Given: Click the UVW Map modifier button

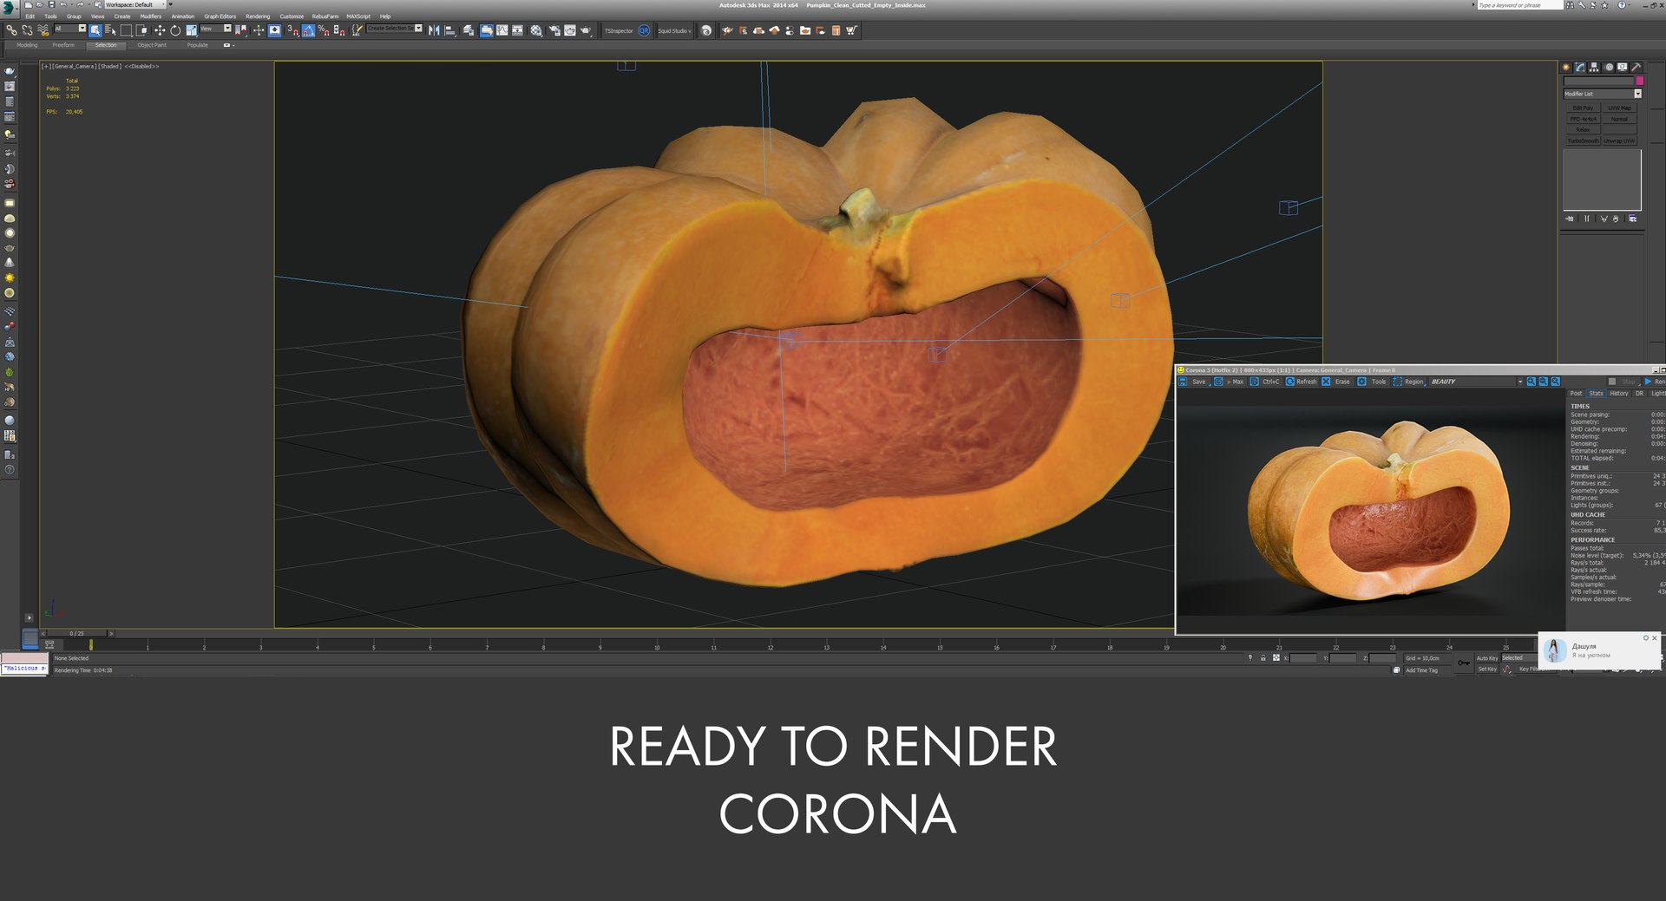Looking at the screenshot, I should click(x=1619, y=108).
